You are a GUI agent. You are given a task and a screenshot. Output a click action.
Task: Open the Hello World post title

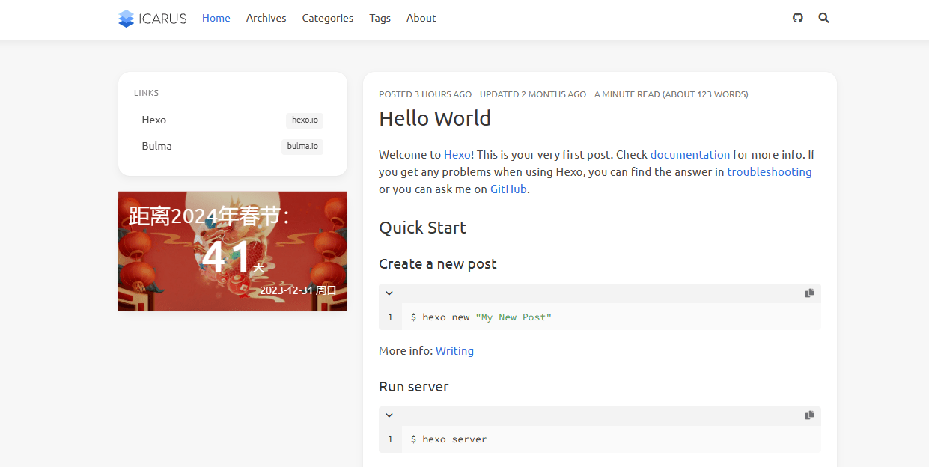435,118
